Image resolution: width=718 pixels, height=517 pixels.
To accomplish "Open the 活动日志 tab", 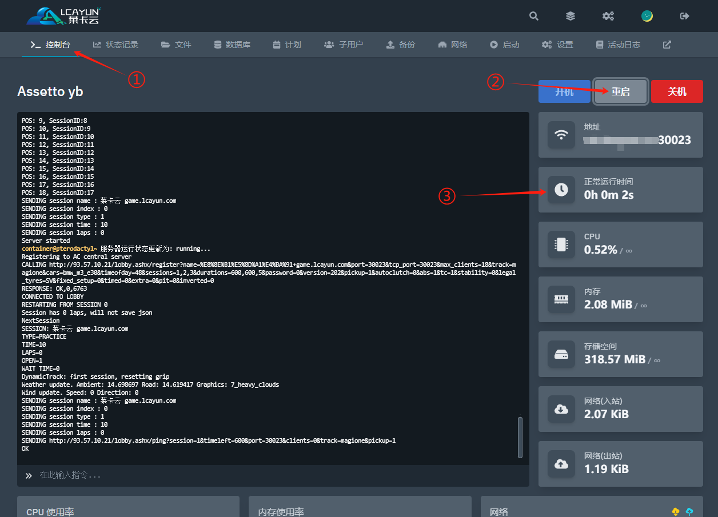I will (x=618, y=45).
